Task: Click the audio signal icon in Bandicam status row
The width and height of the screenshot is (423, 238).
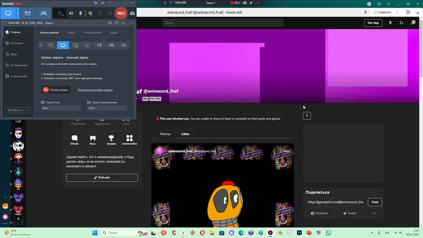Action: (x=124, y=23)
